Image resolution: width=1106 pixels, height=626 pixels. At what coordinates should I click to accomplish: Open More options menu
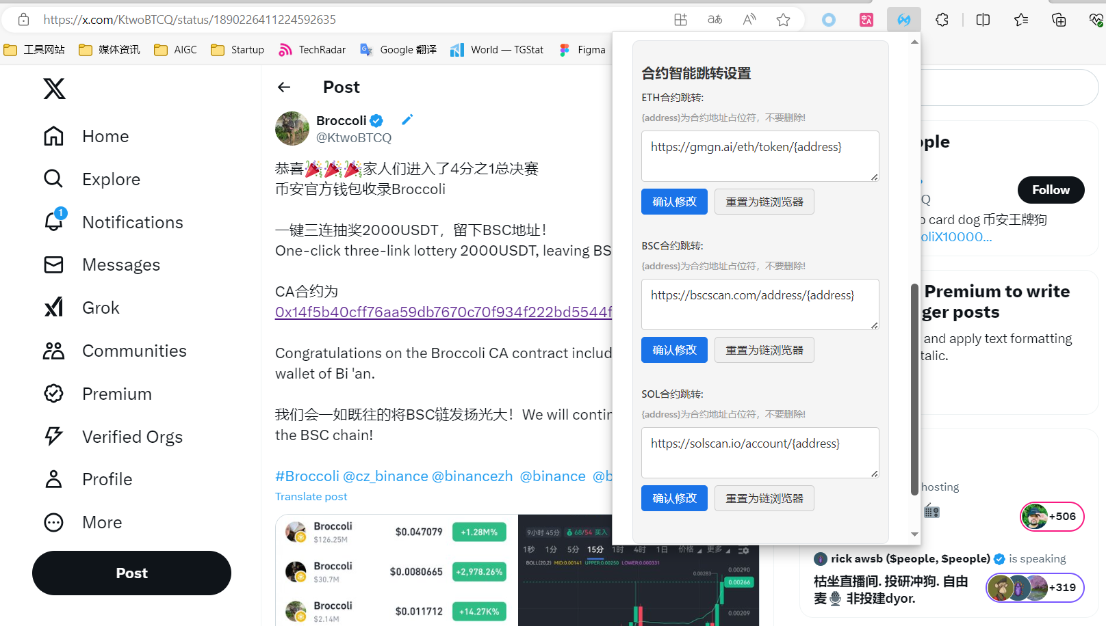(x=83, y=522)
